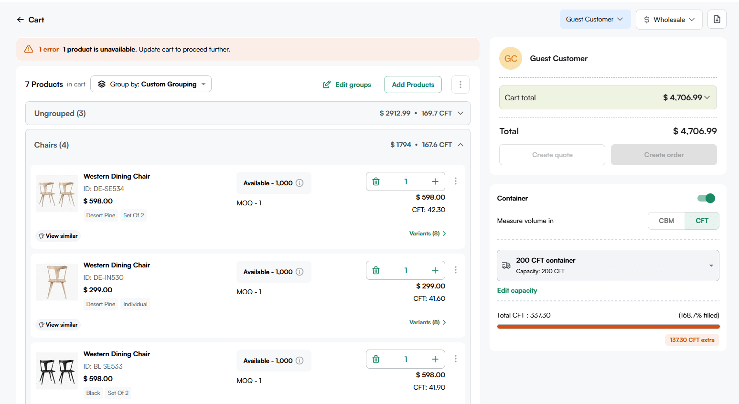Screen dimensions: 739x404
Task: Select CFT volume unit
Action: 701,221
